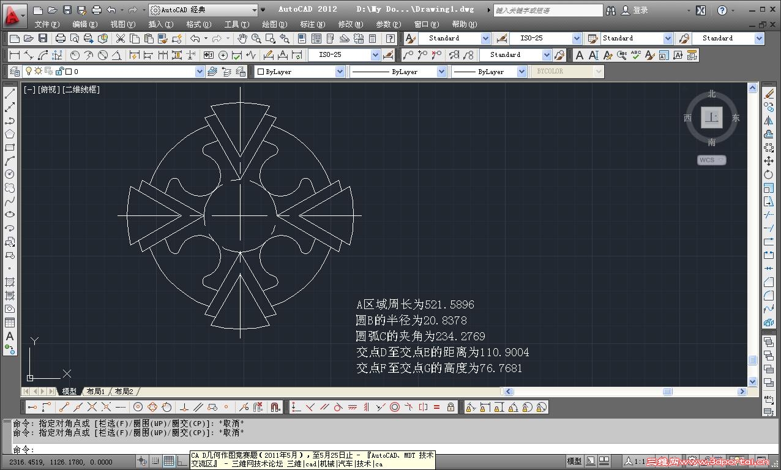Click the 上 top face of ViewCube
The height and width of the screenshot is (470, 781).
711,117
